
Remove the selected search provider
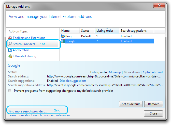click(x=154, y=104)
